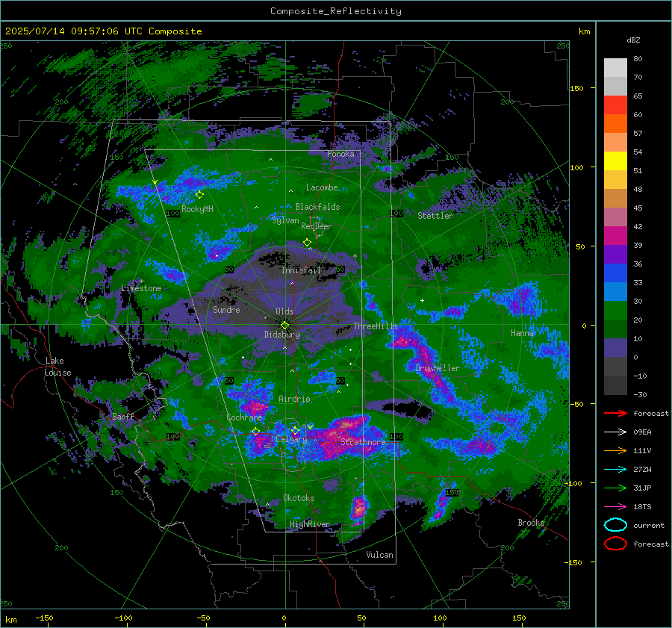Image resolution: width=672 pixels, height=628 pixels.
Task: Click the red forecast ellipse legend icon
Action: click(x=615, y=544)
